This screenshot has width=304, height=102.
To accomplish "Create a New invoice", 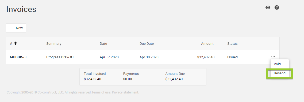I will (16, 28).
